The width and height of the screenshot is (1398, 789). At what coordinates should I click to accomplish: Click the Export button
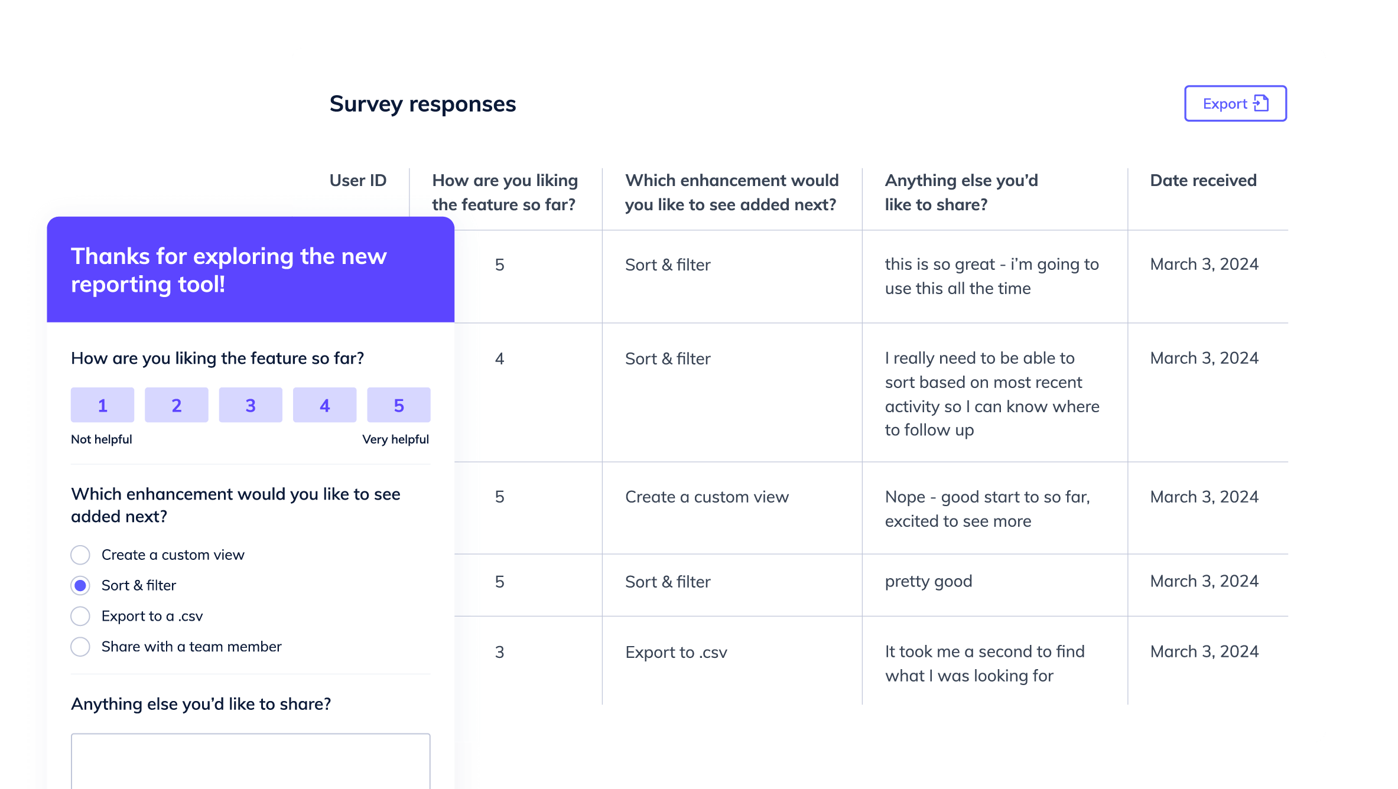(x=1236, y=103)
